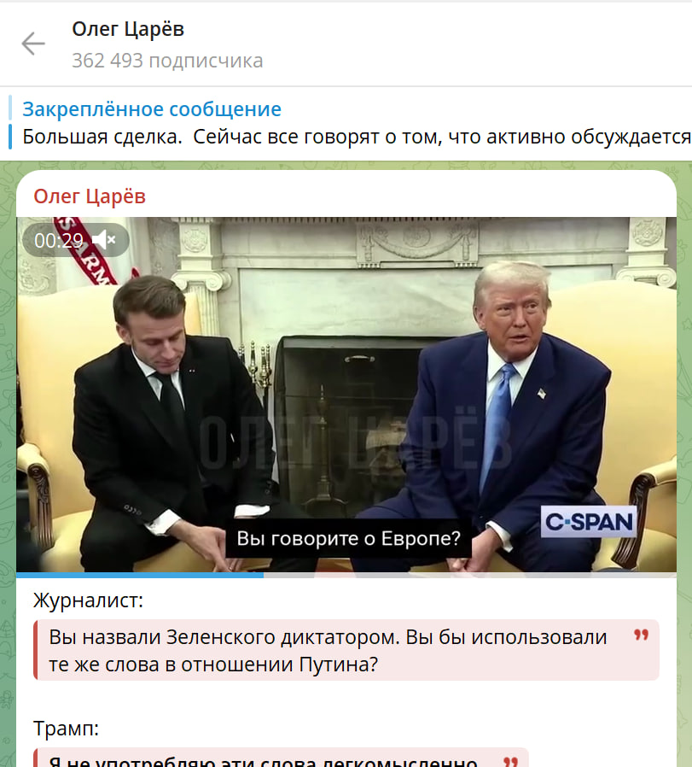Click the Журналист: label text

click(x=88, y=600)
